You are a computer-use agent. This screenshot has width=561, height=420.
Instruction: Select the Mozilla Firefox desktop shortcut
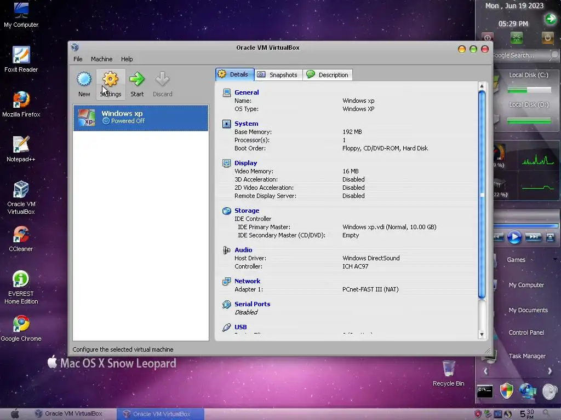[x=21, y=104]
